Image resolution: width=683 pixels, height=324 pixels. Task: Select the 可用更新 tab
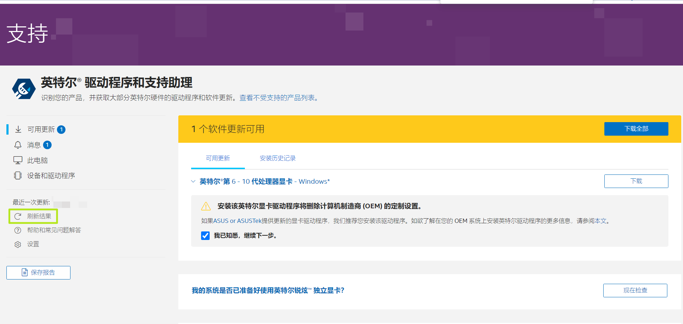(218, 158)
